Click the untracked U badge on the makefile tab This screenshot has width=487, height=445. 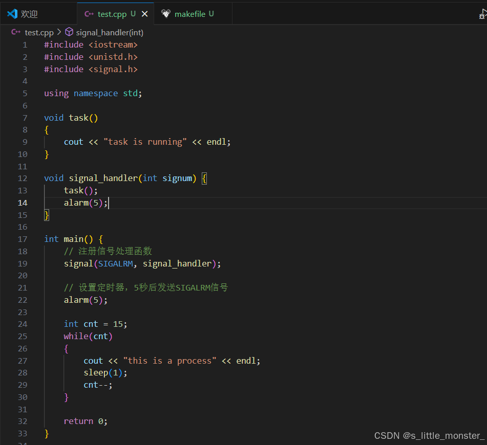click(211, 14)
